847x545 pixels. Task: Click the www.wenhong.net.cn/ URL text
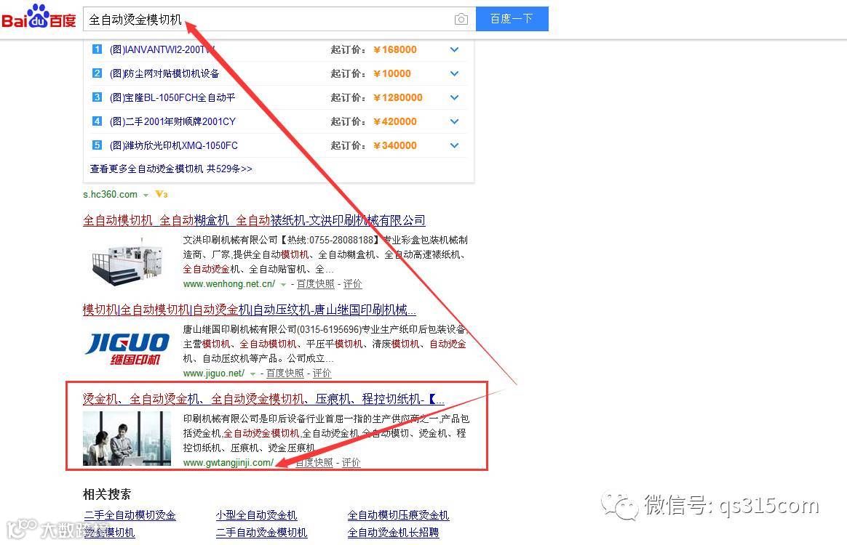[x=229, y=284]
